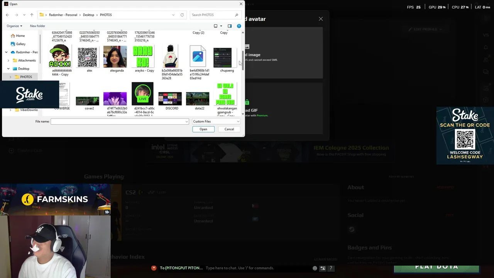
Task: Click the file list vertical scrollbar thumb
Action: (243, 60)
